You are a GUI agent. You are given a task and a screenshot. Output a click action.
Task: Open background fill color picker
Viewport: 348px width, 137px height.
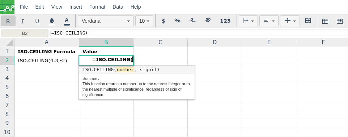[x=52, y=21]
